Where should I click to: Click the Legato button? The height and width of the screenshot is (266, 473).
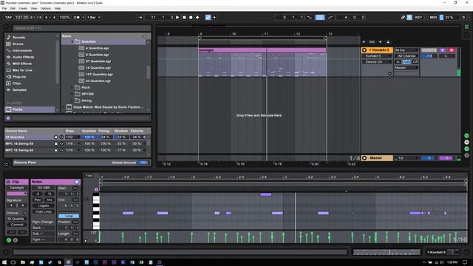[x=44, y=205]
